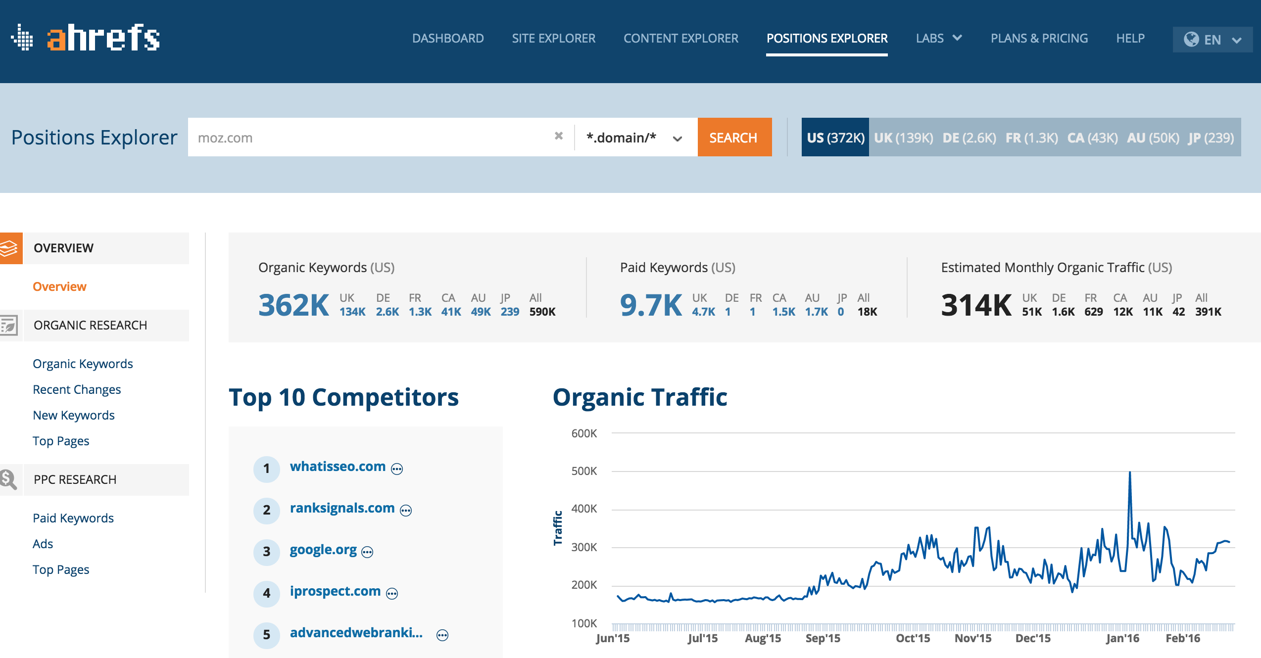Image resolution: width=1261 pixels, height=658 pixels.
Task: Switch to FR (1.3K) country tab
Action: [x=1031, y=138]
